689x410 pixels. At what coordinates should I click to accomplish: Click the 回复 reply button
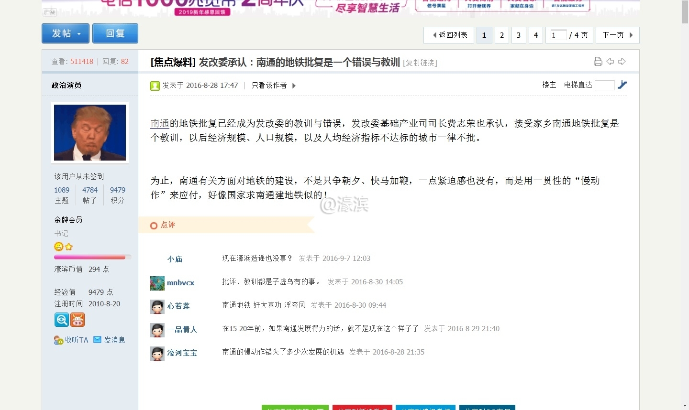coord(115,33)
